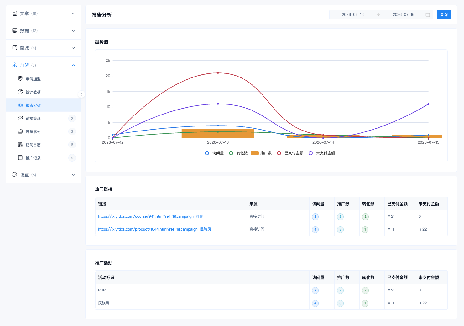
Task: Click the 推广记录 document icon
Action: click(20, 158)
